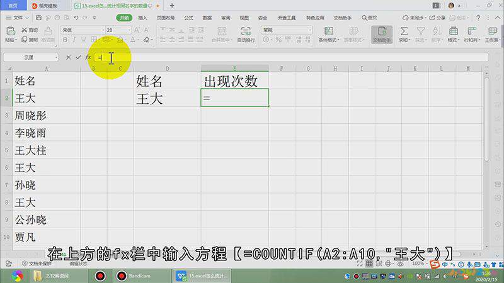The image size is (504, 283).
Task: Open the font size dropdown showing 28
Action: (x=129, y=30)
